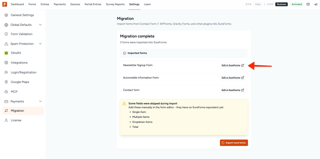Select the Settings tab

point(134,4)
